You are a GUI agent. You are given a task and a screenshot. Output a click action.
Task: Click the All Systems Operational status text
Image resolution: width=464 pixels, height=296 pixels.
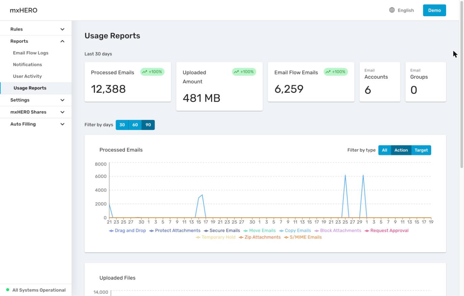pos(39,290)
